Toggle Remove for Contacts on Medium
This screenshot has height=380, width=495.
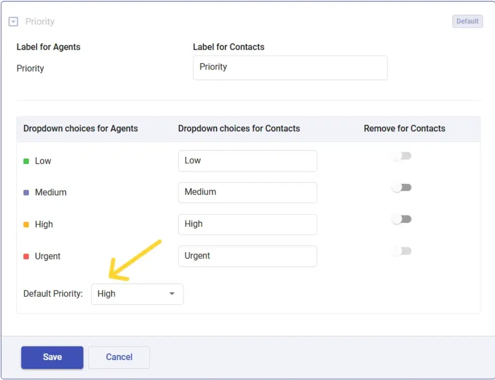pos(402,188)
